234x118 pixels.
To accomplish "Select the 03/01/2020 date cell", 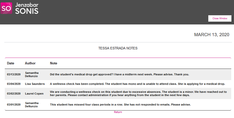I will [14, 105].
